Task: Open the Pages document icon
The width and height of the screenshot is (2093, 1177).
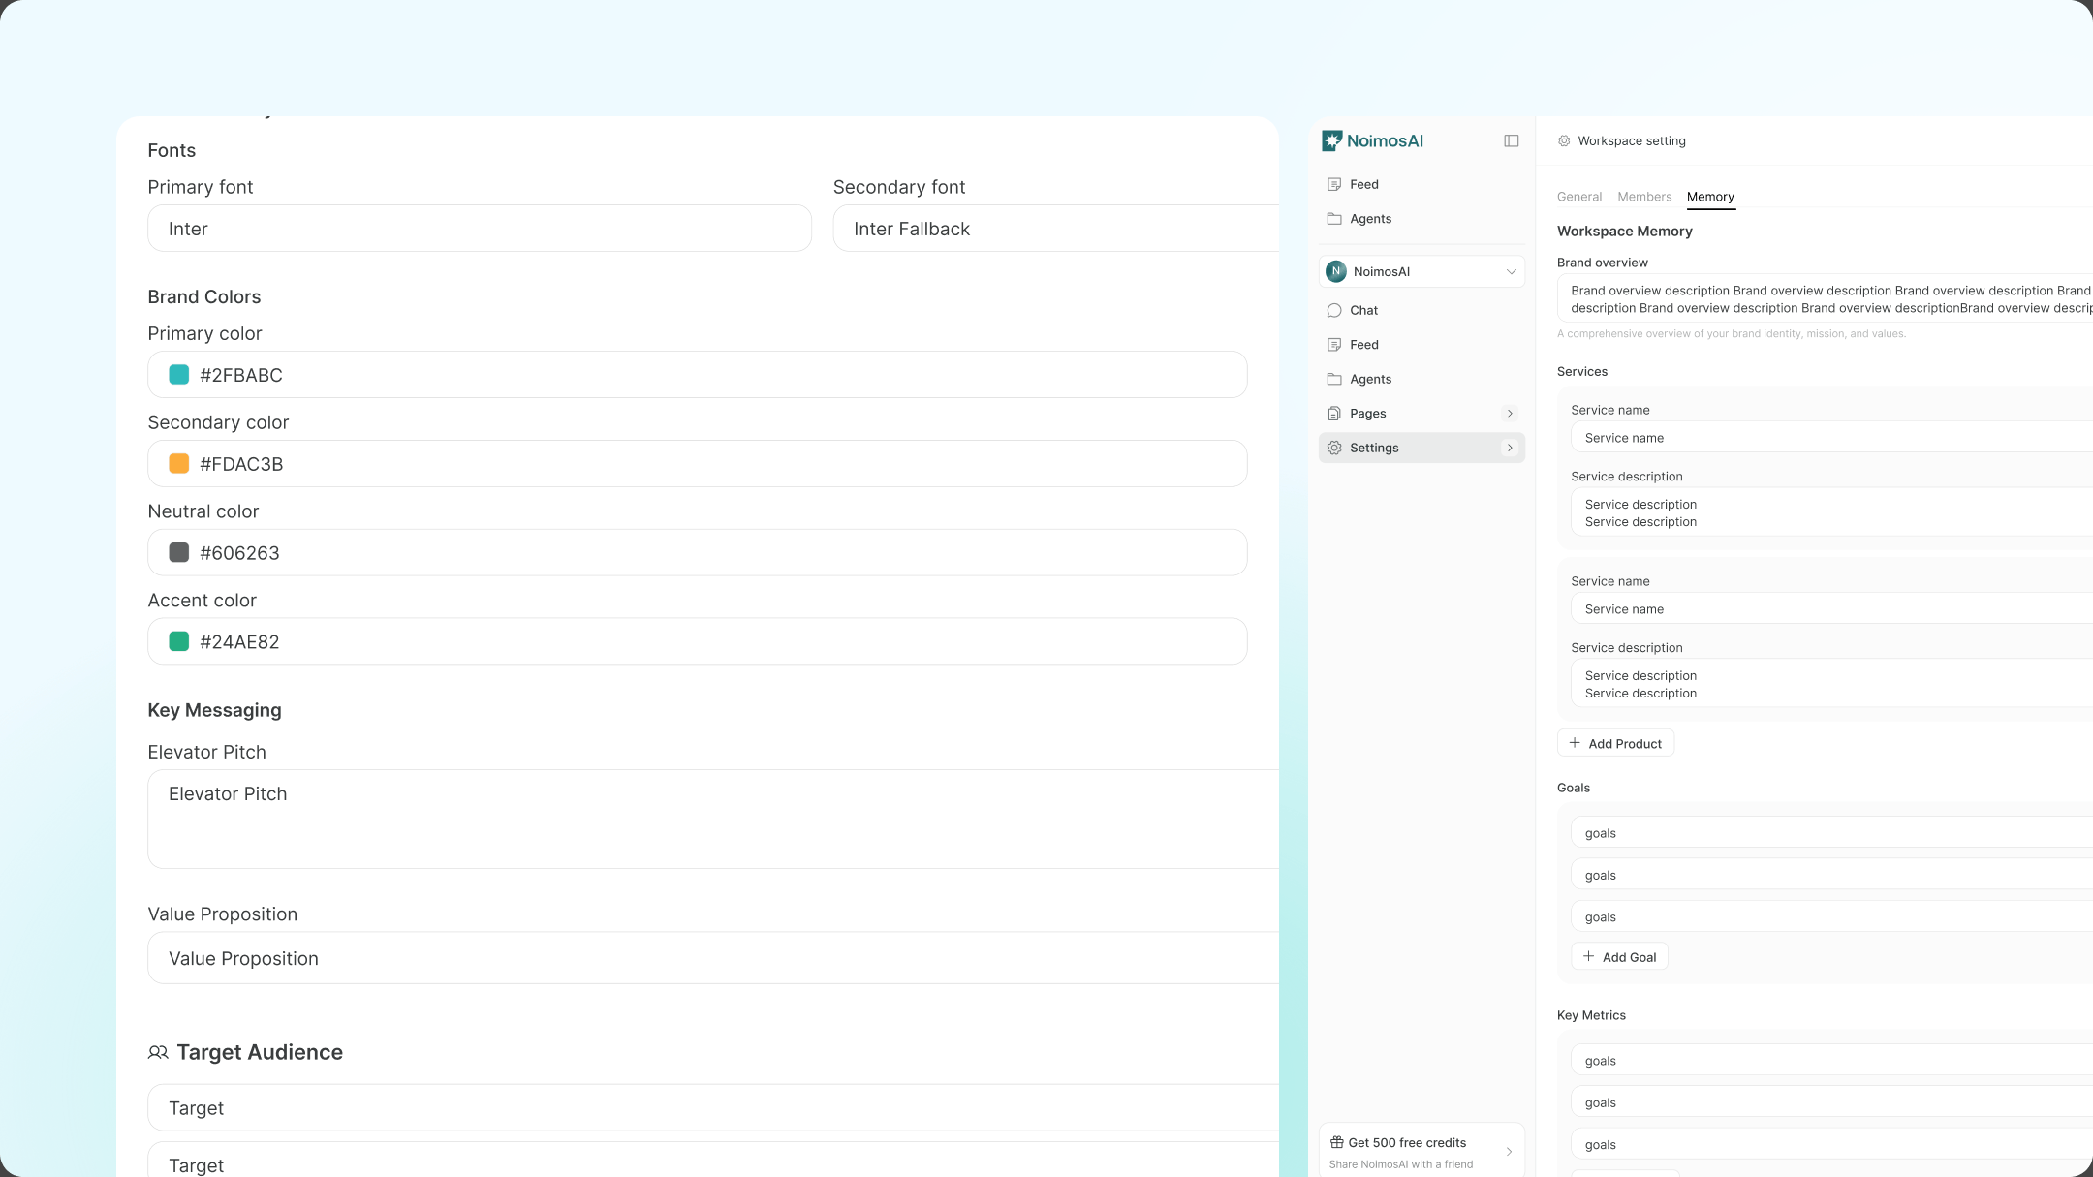Action: 1334,414
